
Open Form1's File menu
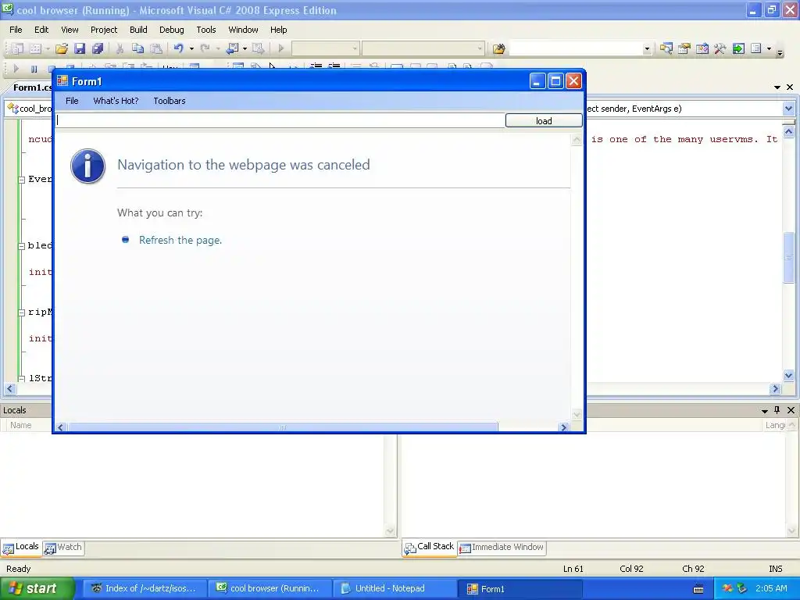coord(72,101)
